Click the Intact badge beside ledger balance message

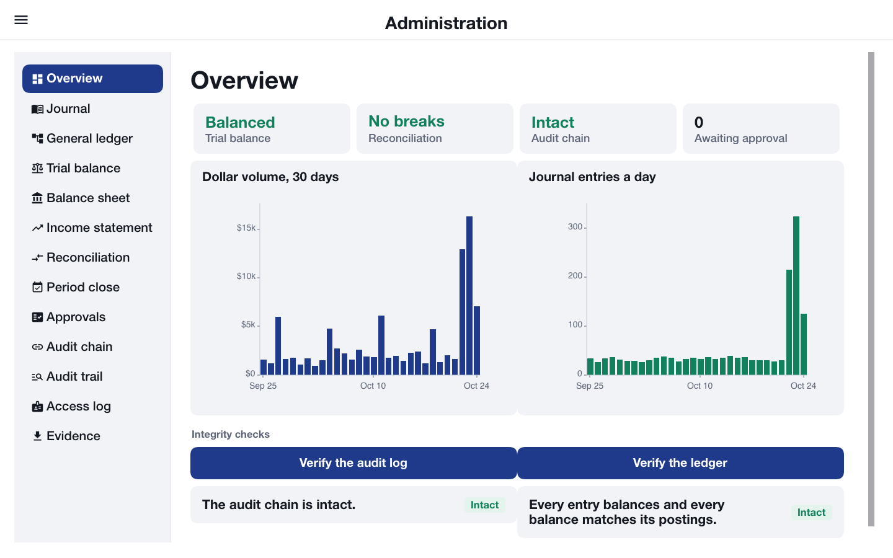click(x=811, y=512)
